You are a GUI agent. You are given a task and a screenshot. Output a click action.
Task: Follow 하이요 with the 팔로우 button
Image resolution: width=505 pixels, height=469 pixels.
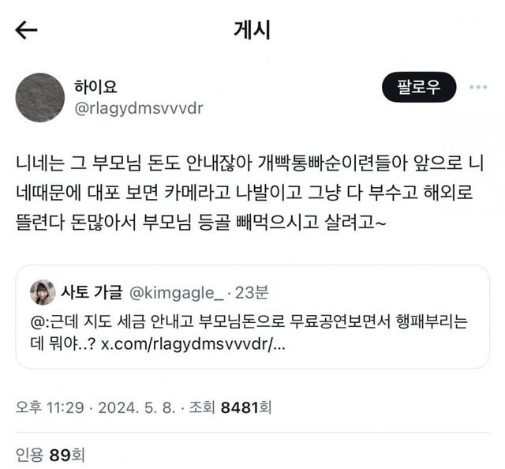(x=419, y=87)
